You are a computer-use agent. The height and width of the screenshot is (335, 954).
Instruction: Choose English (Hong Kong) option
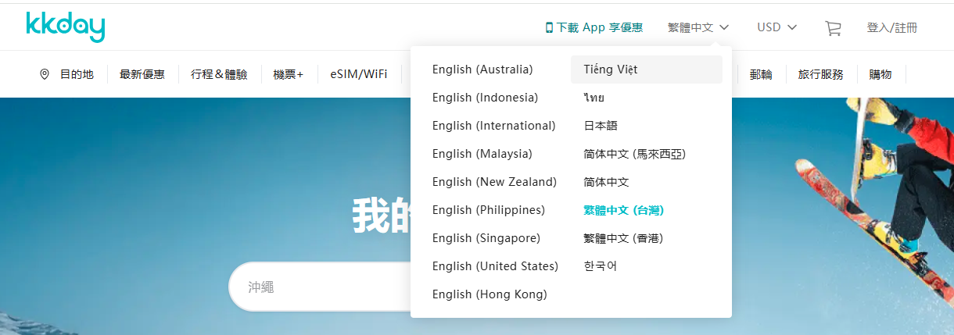(x=489, y=294)
